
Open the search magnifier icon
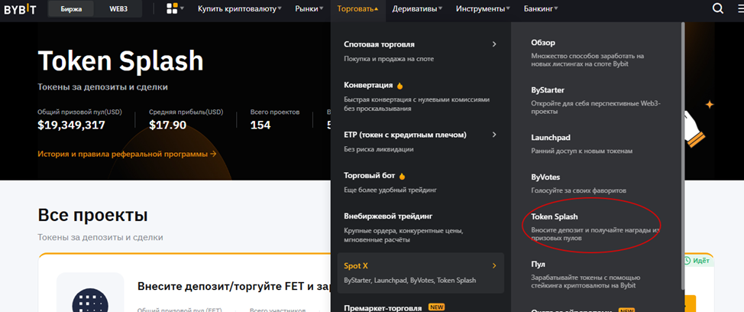pos(718,8)
